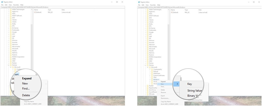The height and width of the screenshot is (106, 262).
Task: Click the EA Games folder icon in right window
Action: pyautogui.click(x=148, y=28)
